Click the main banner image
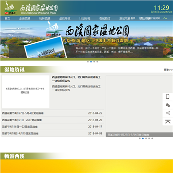173x173 pixels. (86, 39)
